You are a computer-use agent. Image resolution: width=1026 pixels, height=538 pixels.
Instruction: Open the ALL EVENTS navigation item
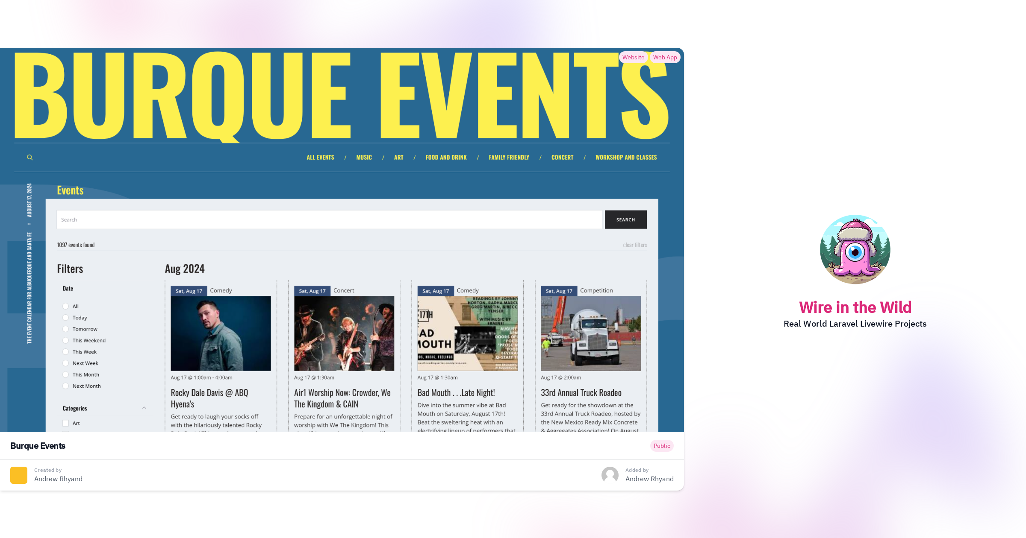pyautogui.click(x=320, y=157)
